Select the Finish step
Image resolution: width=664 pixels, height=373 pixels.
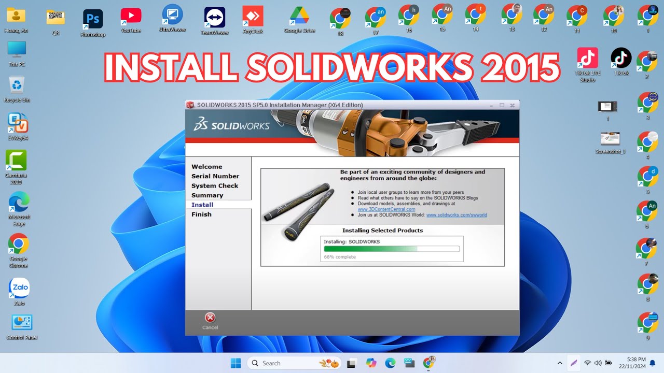(x=201, y=214)
